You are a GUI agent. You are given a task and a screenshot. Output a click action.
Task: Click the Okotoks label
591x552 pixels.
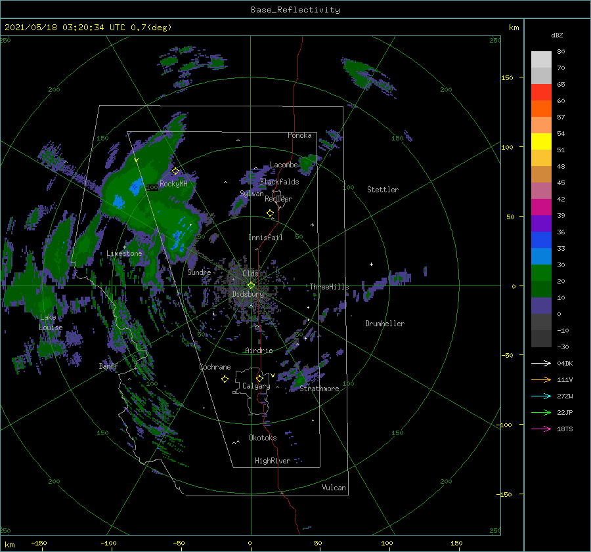point(263,438)
